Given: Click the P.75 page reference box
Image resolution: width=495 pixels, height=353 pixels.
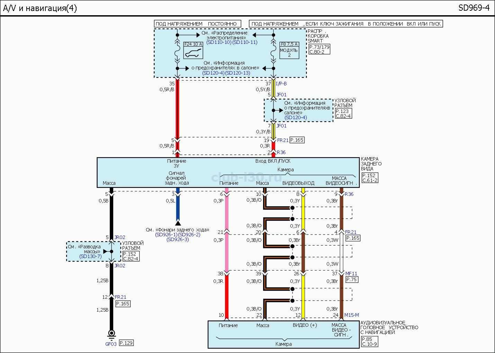Looking at the screenshot, I should (352, 279).
